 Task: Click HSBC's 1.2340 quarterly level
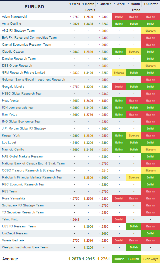click(104, 94)
